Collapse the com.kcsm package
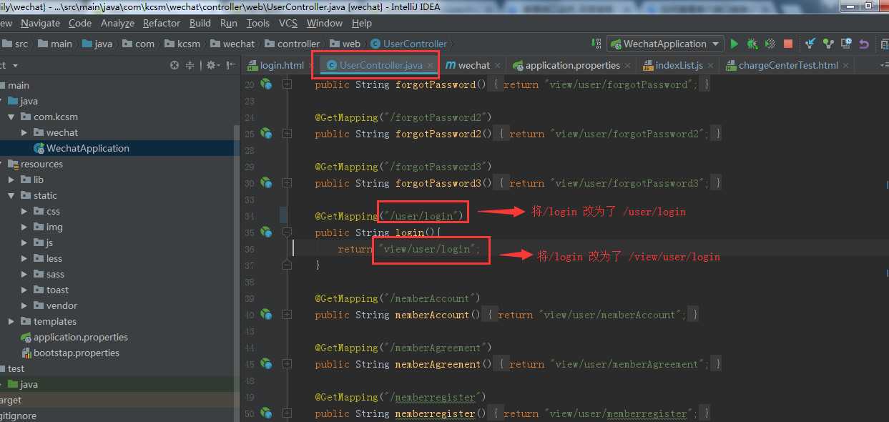 pyautogui.click(x=11, y=117)
